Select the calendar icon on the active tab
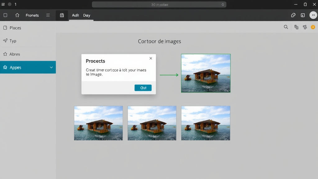Screen dimensions: 318x179 pyautogui.click(x=61, y=15)
